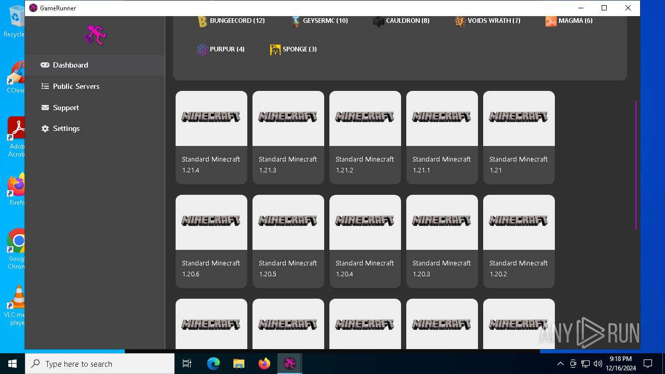Click the Dashboard gamepad icon
The image size is (665, 374).
(45, 65)
